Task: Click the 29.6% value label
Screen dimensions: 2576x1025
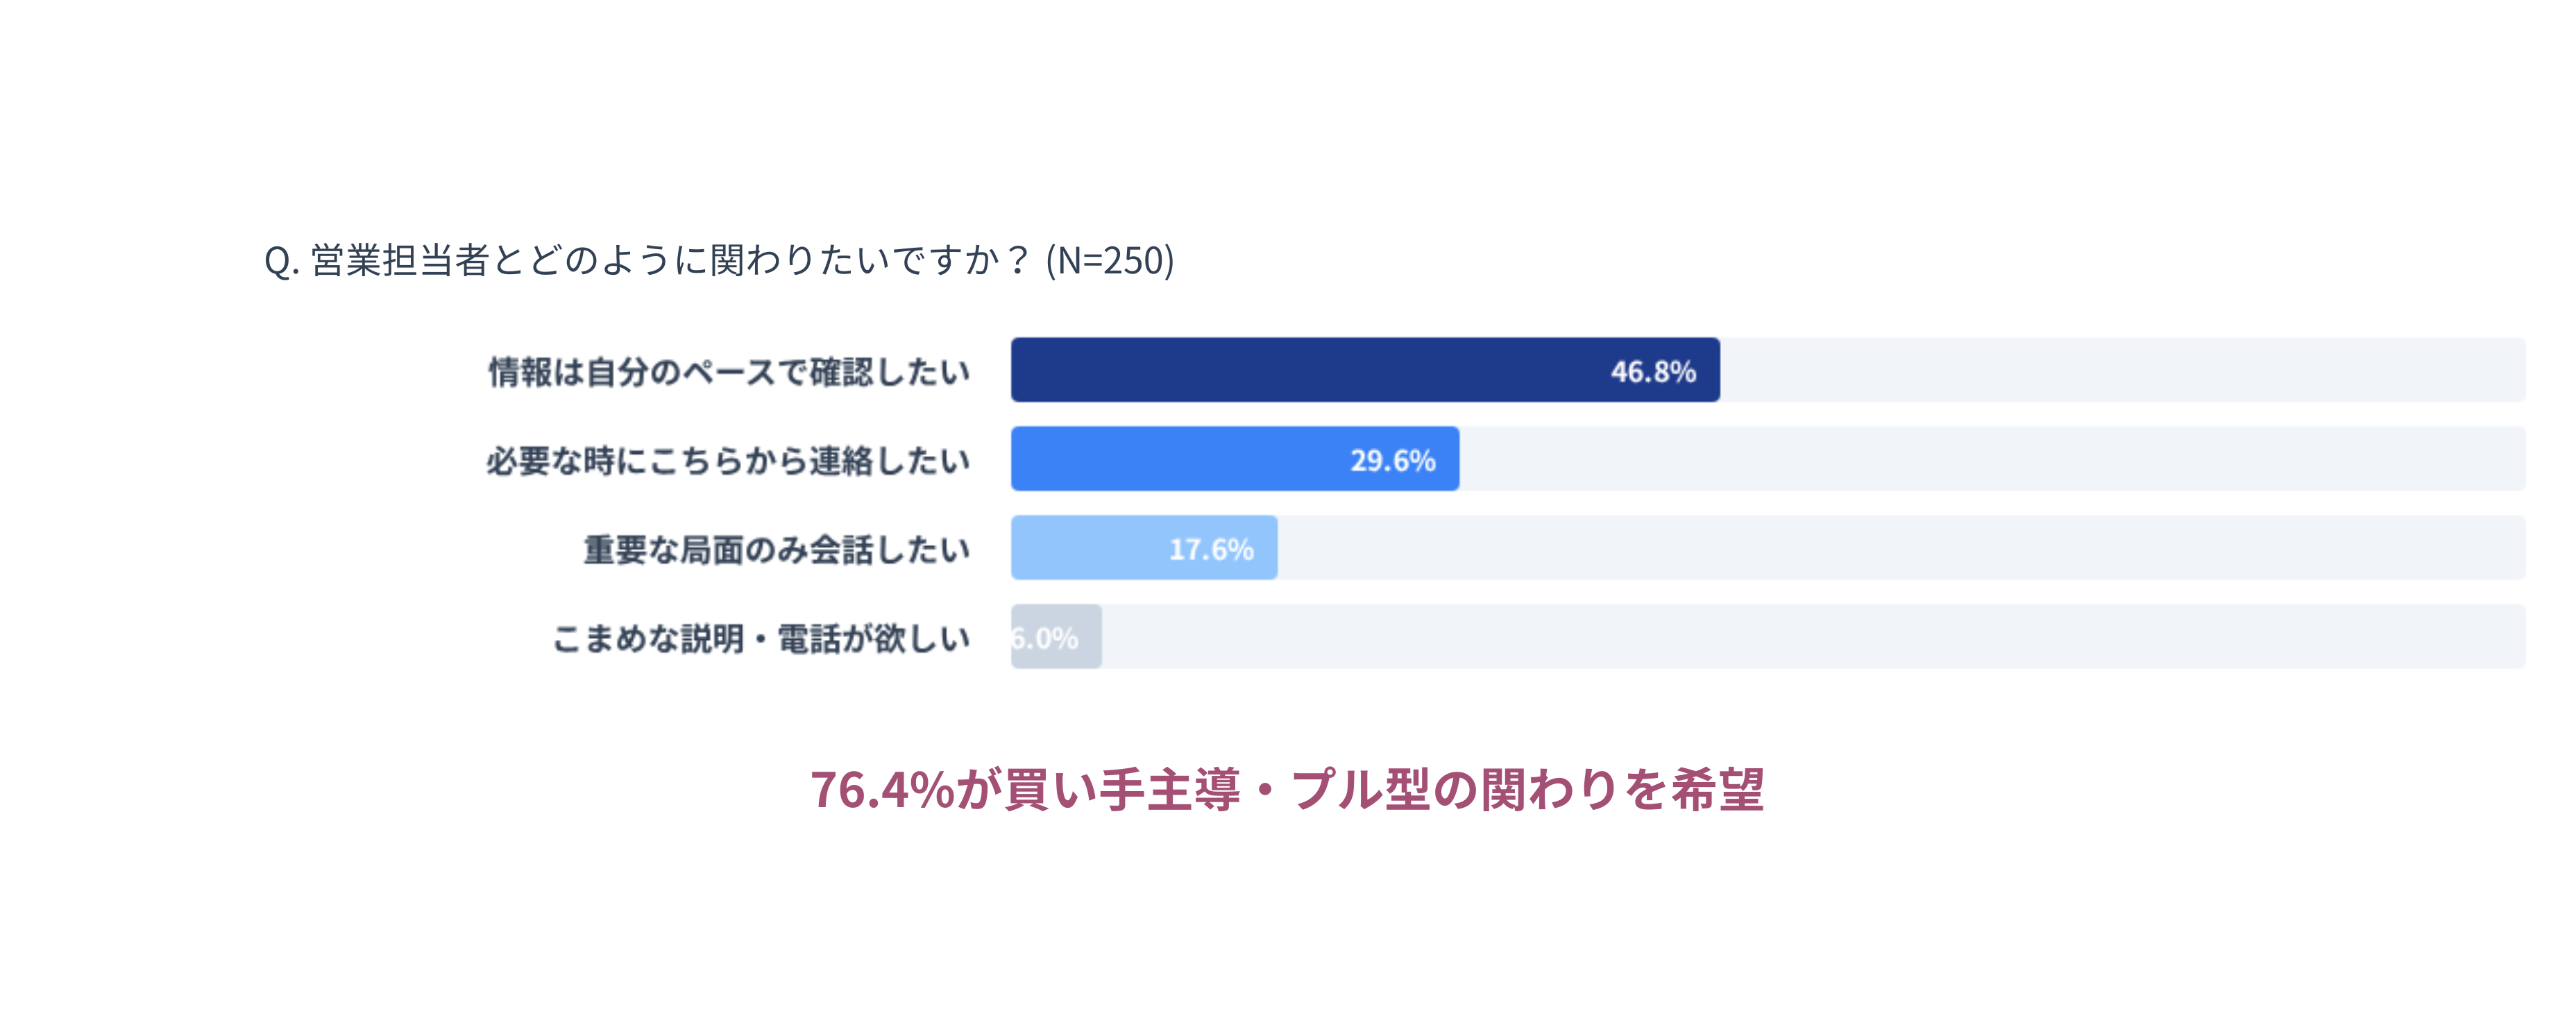Action: [1393, 461]
